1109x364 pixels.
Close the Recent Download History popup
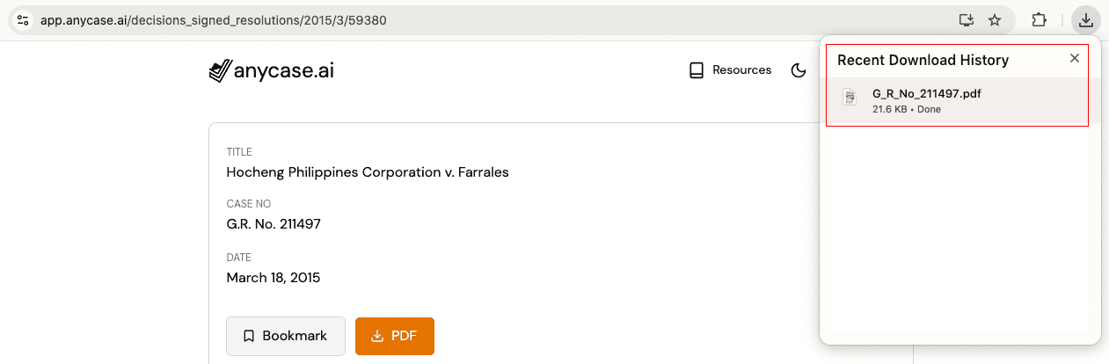[x=1074, y=58]
